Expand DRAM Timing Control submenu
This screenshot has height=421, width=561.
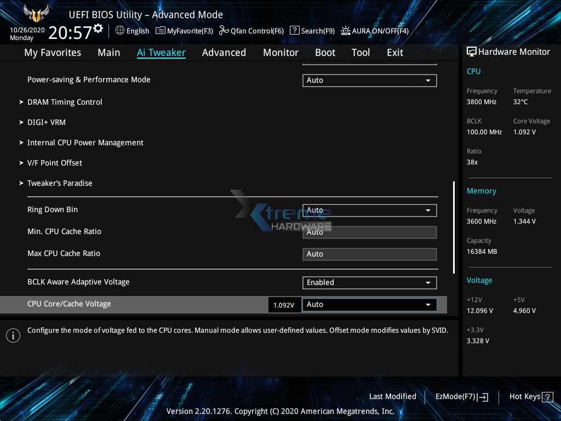(x=65, y=102)
